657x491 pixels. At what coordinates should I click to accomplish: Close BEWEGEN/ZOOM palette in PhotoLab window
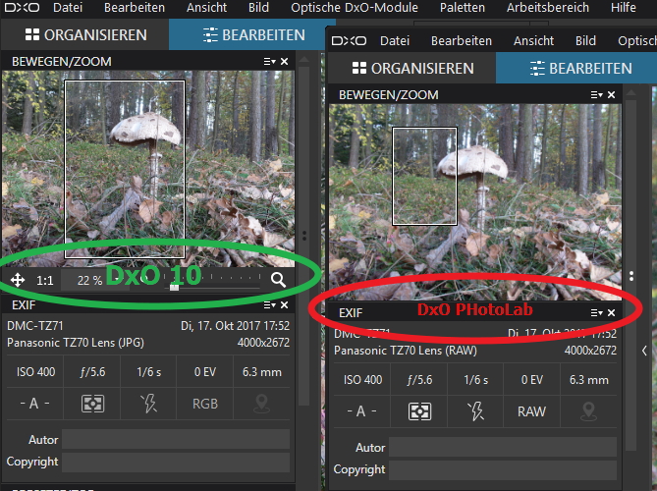[611, 95]
